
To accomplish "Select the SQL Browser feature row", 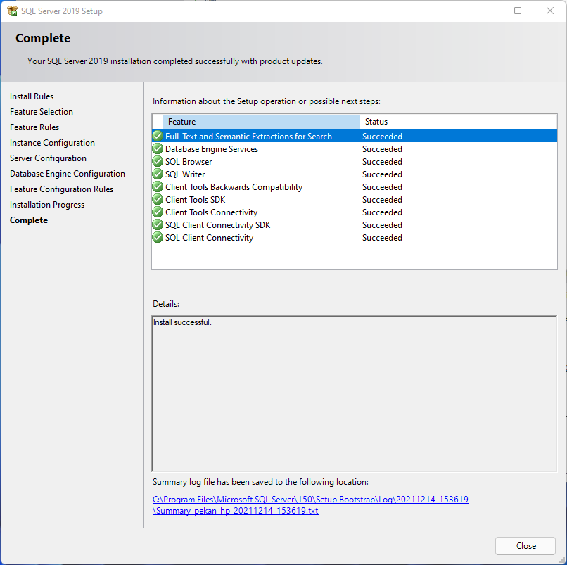I will click(355, 161).
